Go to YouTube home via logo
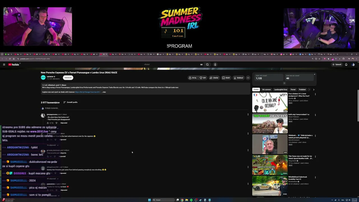 pyautogui.click(x=13, y=65)
